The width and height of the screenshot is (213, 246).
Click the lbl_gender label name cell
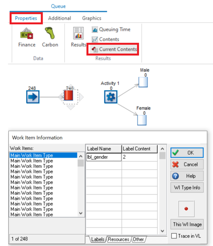104,157
